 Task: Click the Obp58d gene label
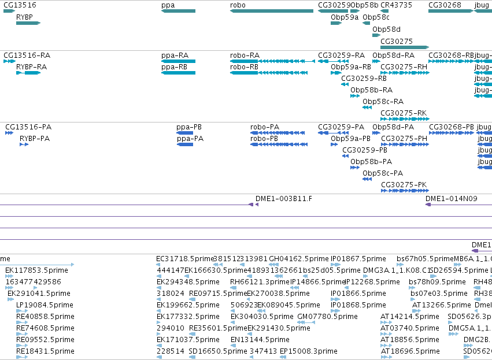[386, 29]
